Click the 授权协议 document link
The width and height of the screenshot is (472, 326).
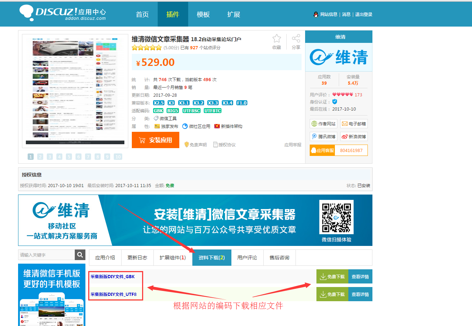224,145
